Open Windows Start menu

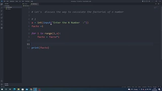pos(2,89)
